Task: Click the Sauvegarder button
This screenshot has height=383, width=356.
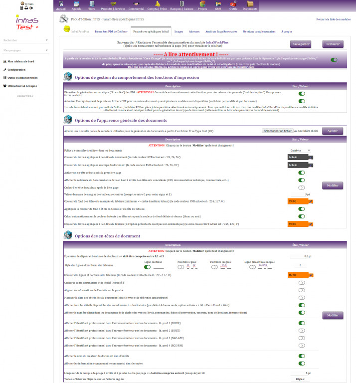Action: coord(301,44)
